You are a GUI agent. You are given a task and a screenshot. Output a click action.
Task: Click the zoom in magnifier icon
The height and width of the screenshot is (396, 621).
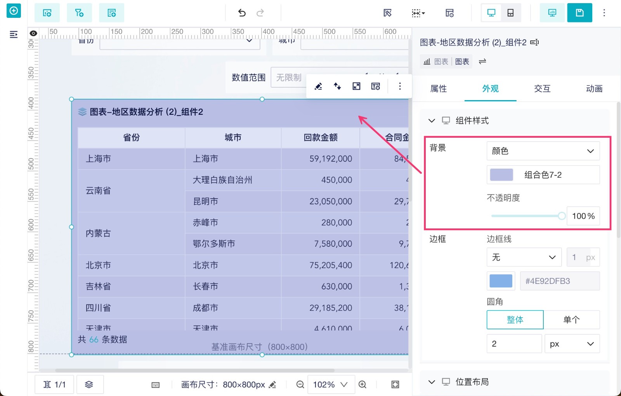[363, 384]
